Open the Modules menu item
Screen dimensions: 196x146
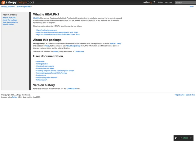point(169,3)
